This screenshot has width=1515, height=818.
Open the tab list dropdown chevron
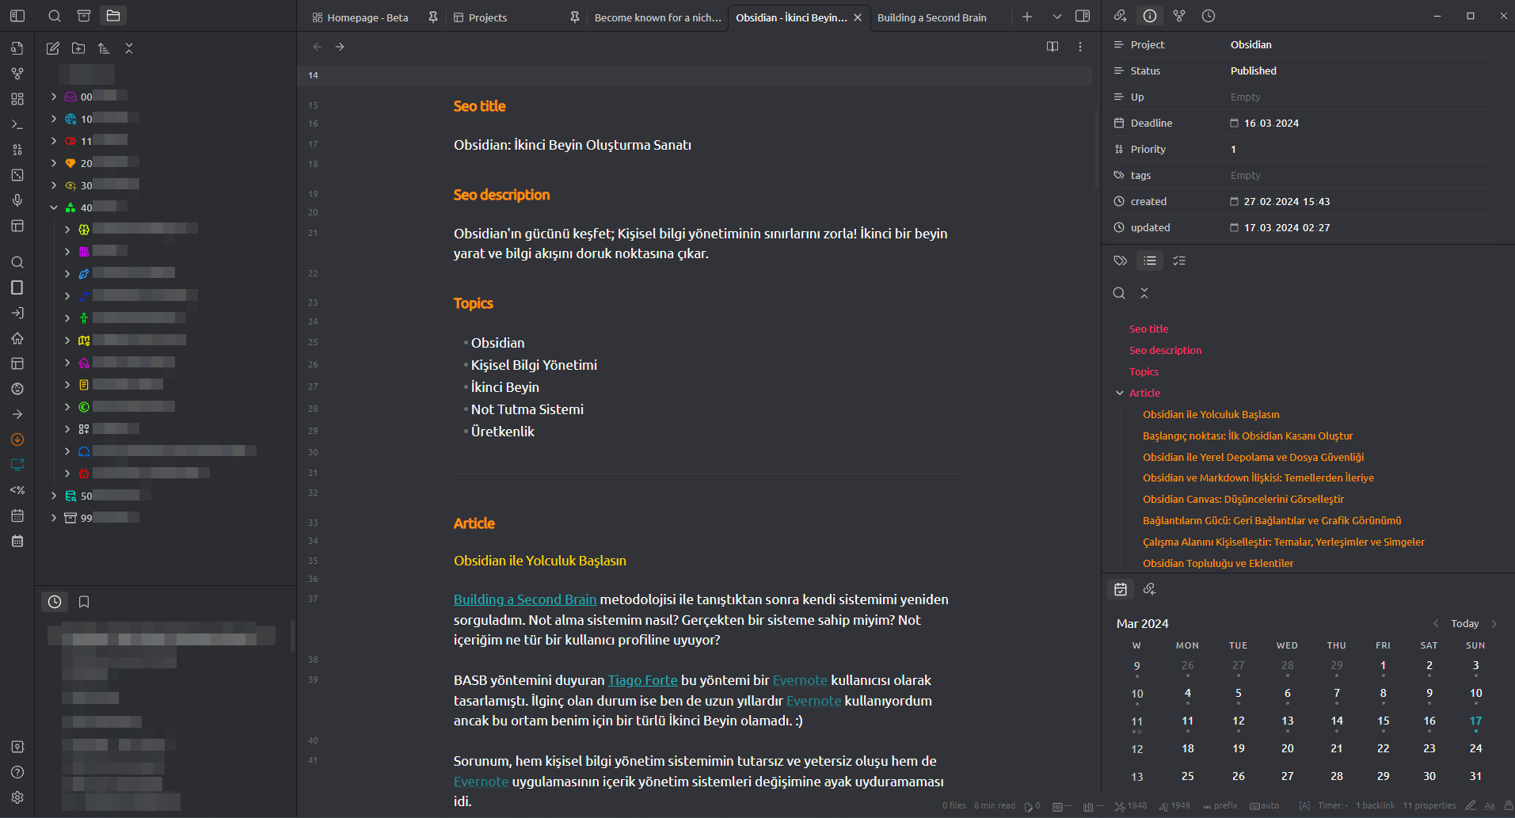(x=1056, y=16)
